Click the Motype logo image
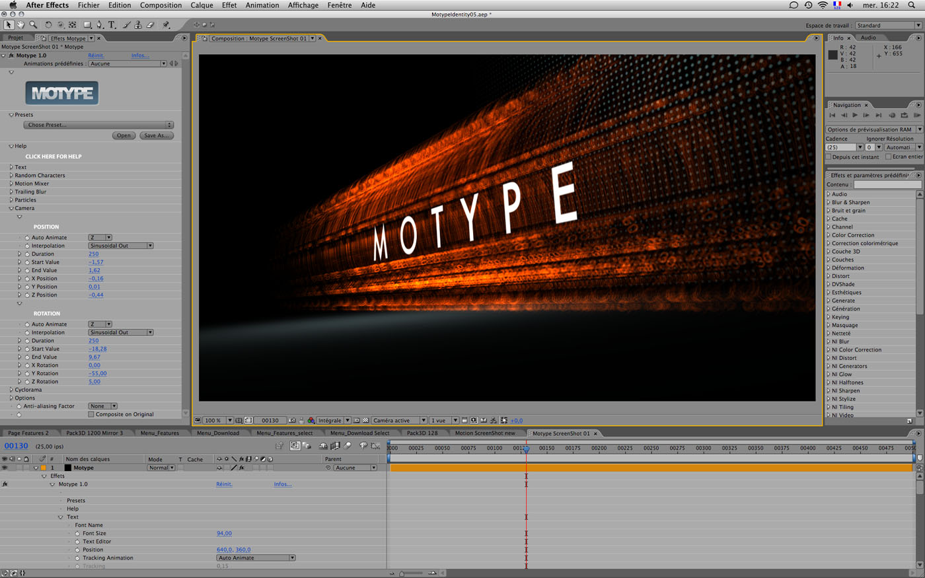Image resolution: width=925 pixels, height=578 pixels. coord(62,93)
